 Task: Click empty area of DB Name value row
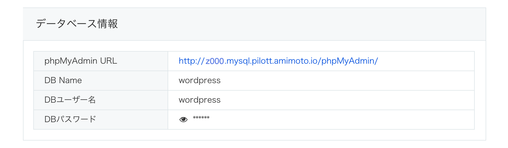[347, 81]
